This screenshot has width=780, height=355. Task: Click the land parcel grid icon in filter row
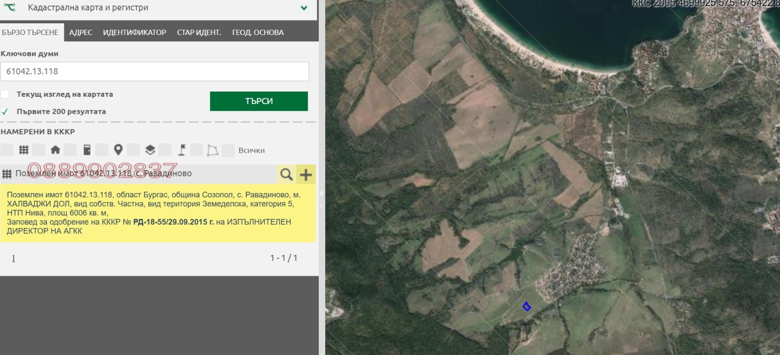pos(23,150)
